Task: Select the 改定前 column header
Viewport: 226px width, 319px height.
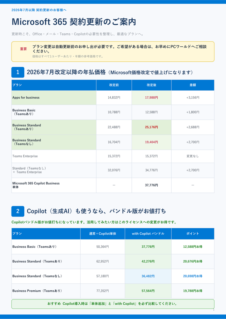Action: (x=114, y=85)
